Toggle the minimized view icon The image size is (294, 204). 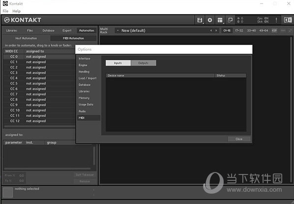[x=230, y=20]
